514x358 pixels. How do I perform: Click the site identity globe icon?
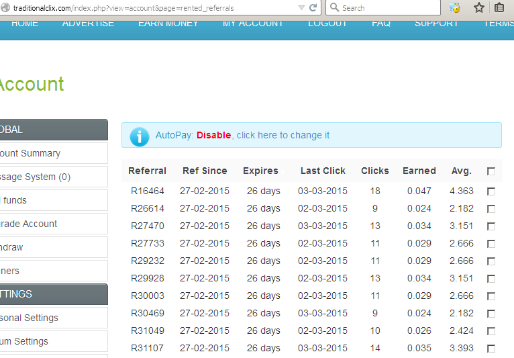coord(5,8)
